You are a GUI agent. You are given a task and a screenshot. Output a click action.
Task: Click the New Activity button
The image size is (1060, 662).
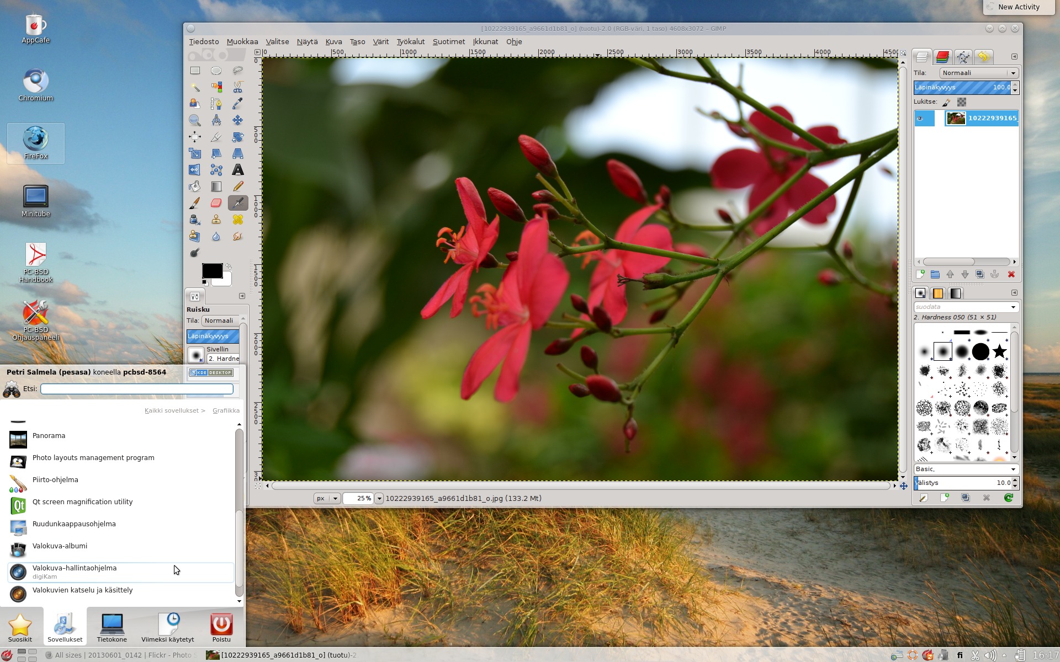tap(1019, 7)
